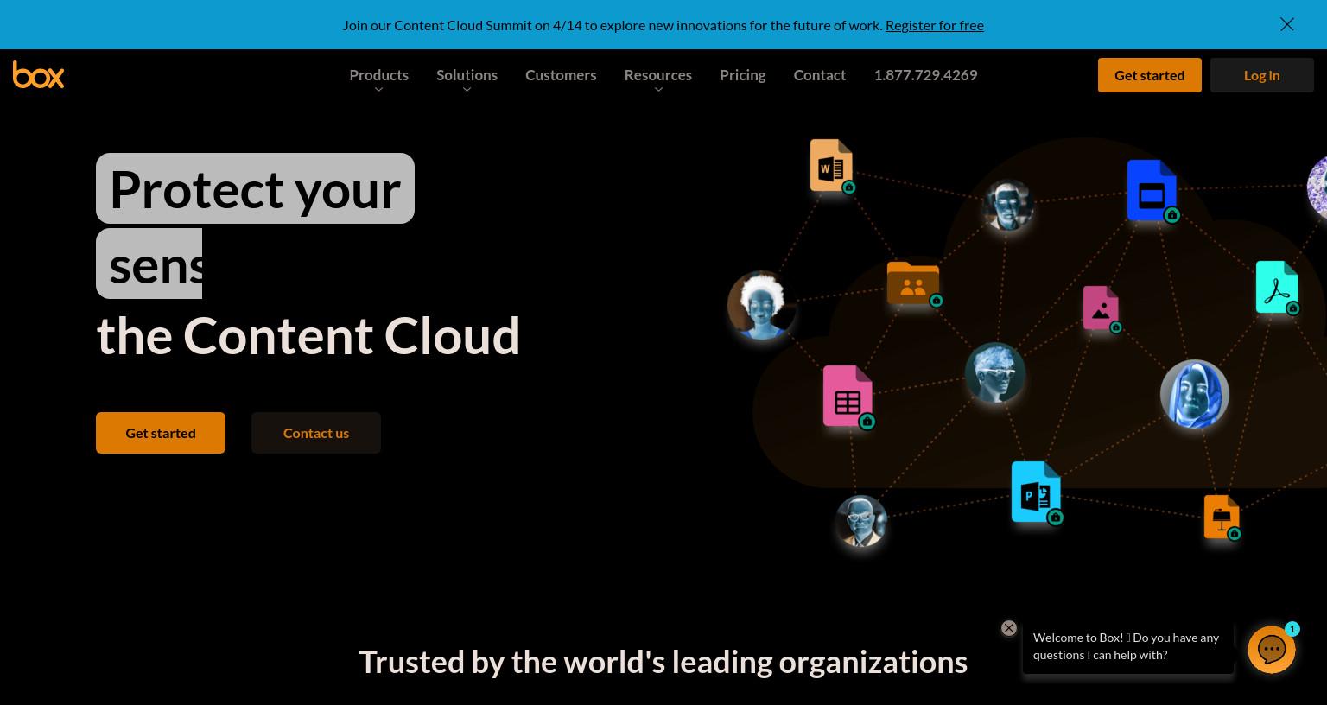Screen dimensions: 1327x705
Task: Click the PowerPoint file icon
Action: (x=1036, y=492)
